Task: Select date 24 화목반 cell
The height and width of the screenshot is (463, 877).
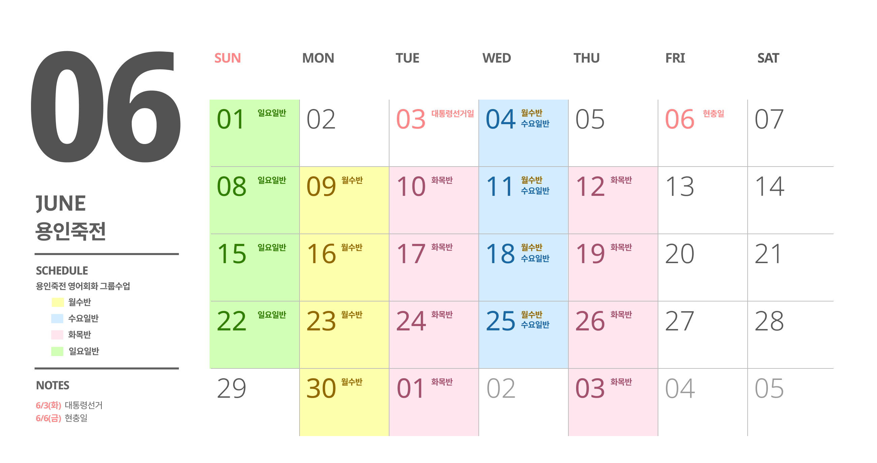Action: click(x=434, y=335)
